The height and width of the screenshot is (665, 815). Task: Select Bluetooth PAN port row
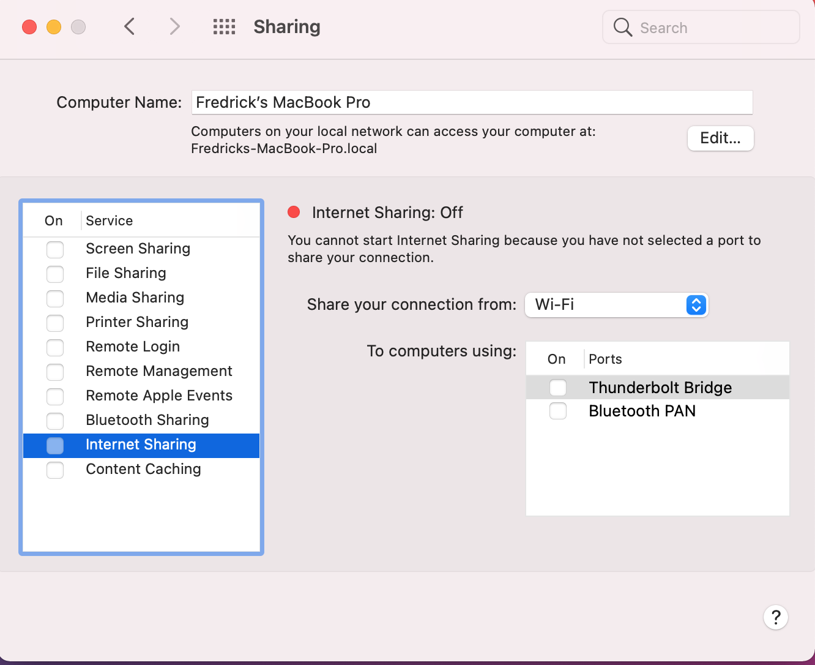tap(658, 411)
